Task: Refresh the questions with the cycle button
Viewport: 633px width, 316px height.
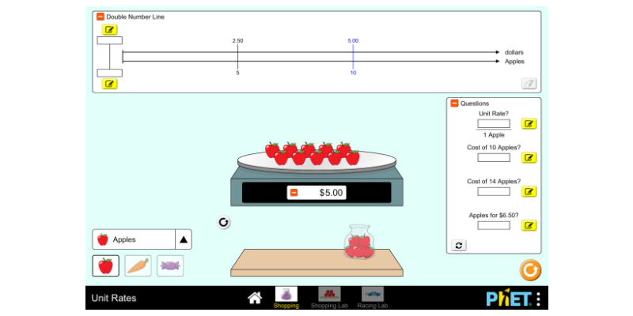Action: (x=459, y=246)
